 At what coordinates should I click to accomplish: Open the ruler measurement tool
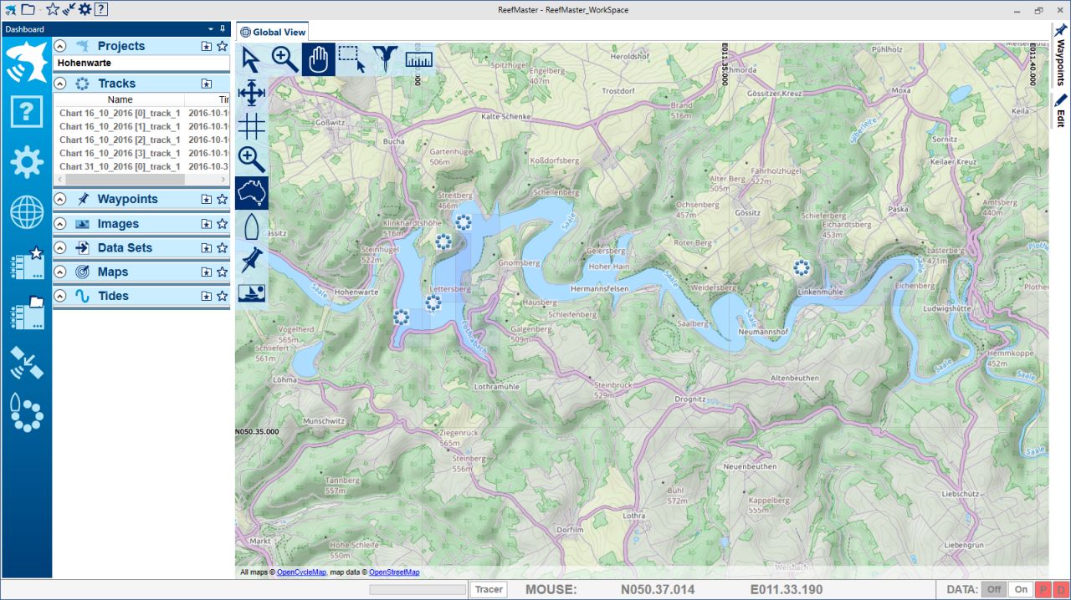point(418,60)
